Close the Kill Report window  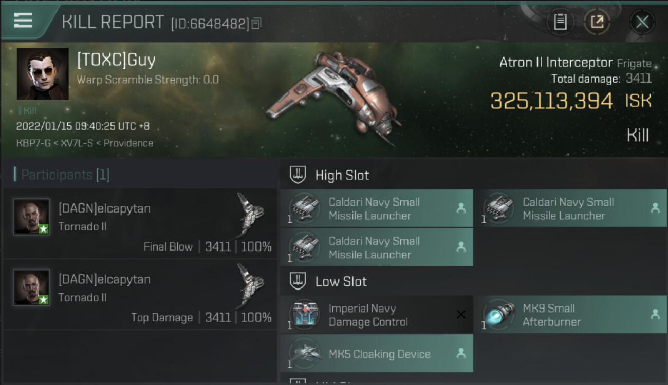642,22
